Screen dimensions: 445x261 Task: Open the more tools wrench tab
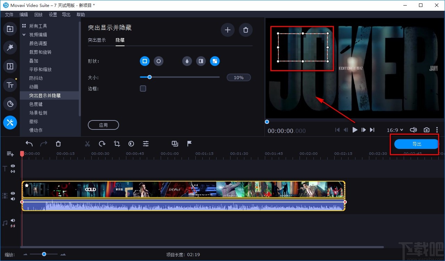(10, 122)
